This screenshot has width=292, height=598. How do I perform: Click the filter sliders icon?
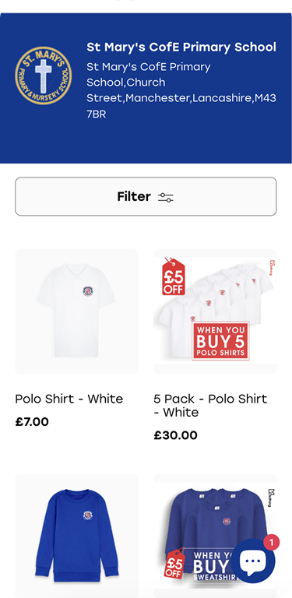click(x=165, y=197)
